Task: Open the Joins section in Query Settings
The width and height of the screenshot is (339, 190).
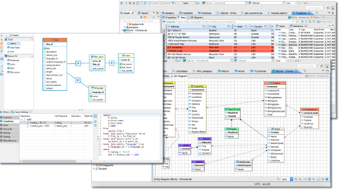Action: pyautogui.click(x=5, y=125)
